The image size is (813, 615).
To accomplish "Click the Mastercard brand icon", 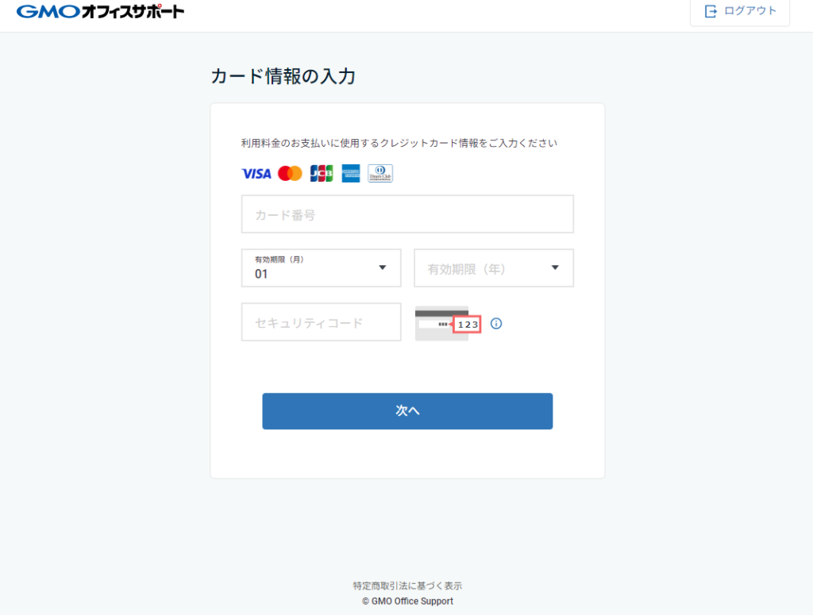I will click(x=291, y=174).
